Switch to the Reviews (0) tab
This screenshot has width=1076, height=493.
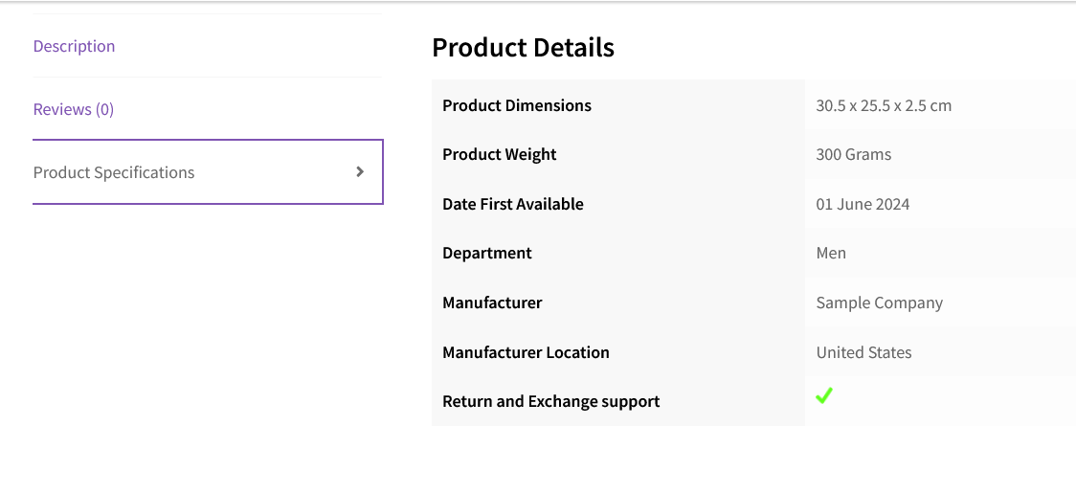point(74,109)
